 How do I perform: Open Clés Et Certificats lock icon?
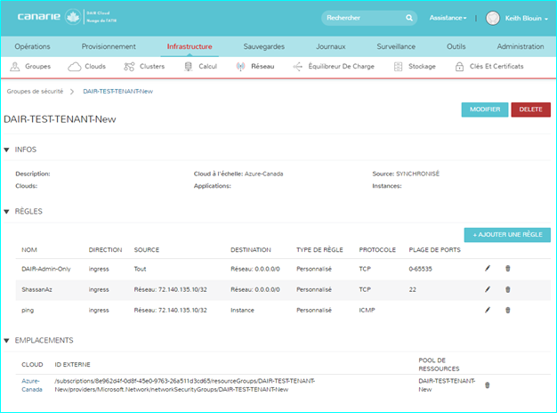(x=459, y=67)
